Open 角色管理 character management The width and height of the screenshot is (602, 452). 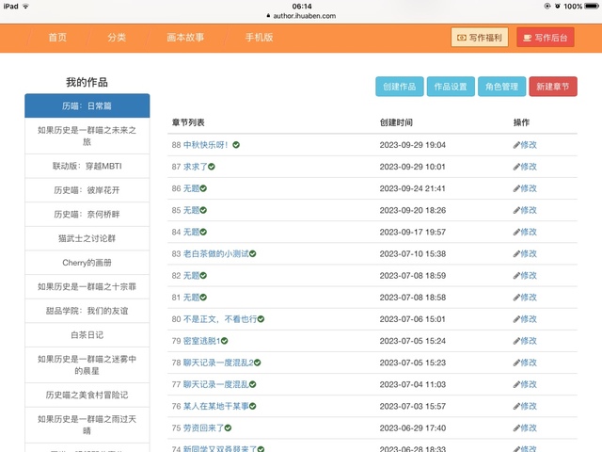point(501,87)
